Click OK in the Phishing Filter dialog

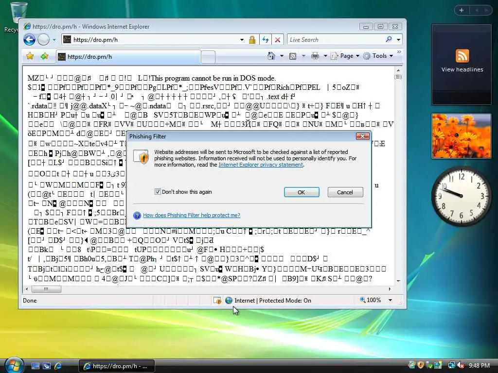302,192
